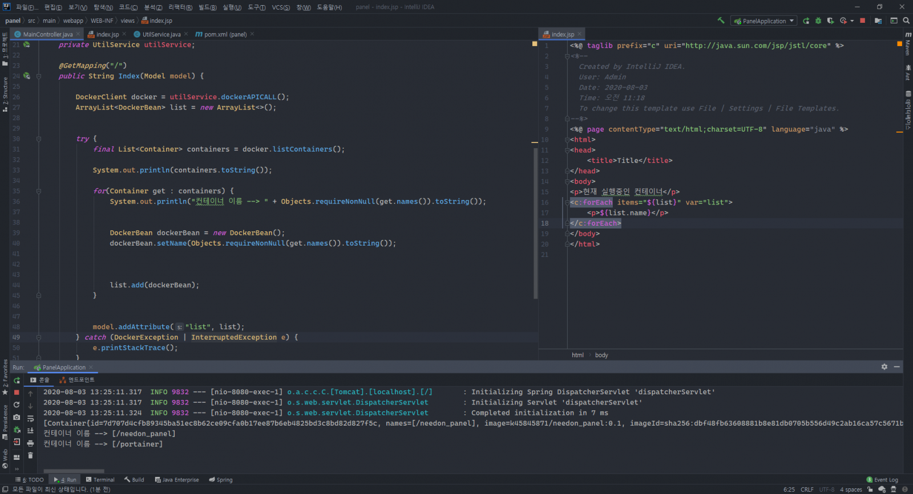
Task: Click the green hammer Build Project icon
Action: click(x=721, y=21)
